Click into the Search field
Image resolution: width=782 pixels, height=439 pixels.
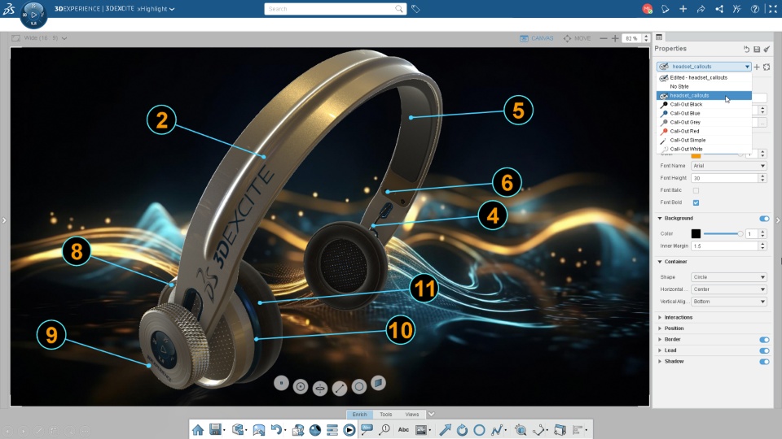pyautogui.click(x=330, y=9)
